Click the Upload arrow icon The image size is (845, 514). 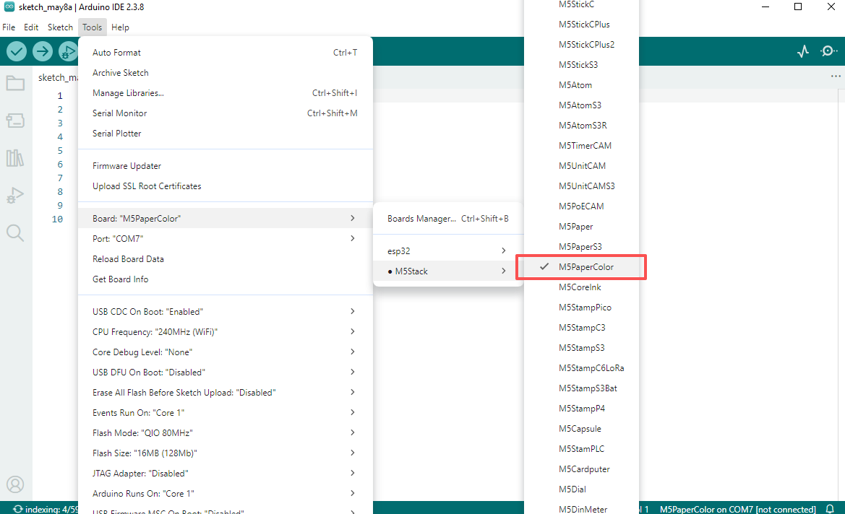pyautogui.click(x=43, y=52)
